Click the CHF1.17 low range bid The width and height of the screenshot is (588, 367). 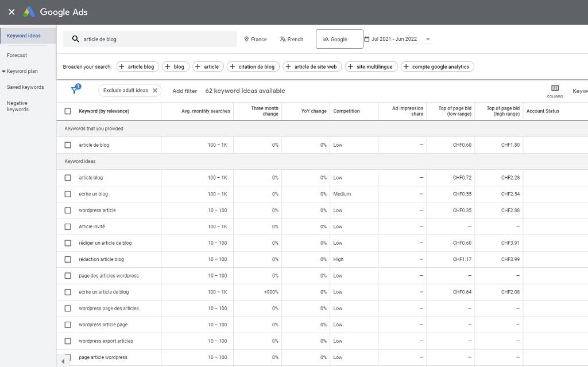click(462, 259)
